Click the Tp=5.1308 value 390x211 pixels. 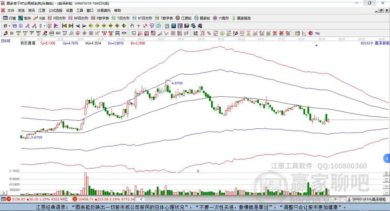[x=48, y=43]
